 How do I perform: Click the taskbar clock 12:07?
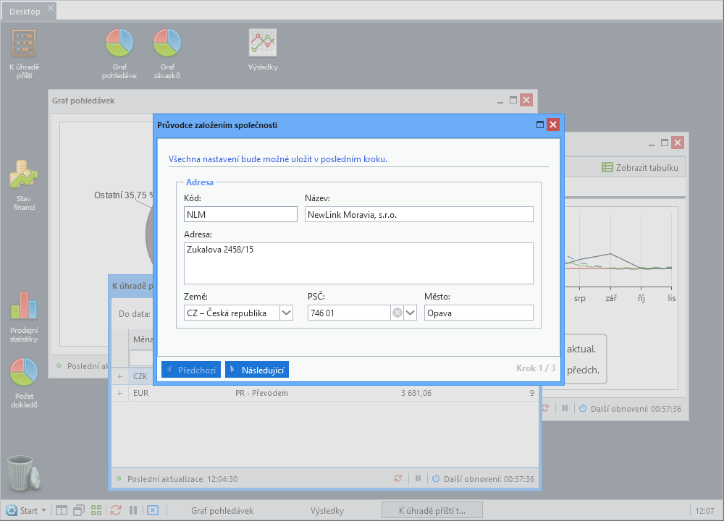tap(704, 511)
